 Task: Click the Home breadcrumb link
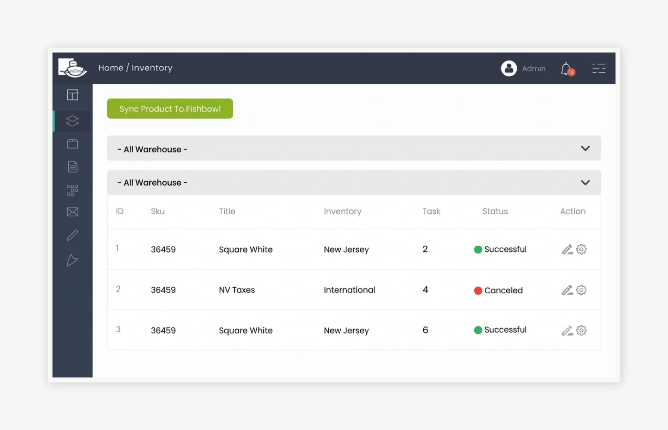click(111, 68)
